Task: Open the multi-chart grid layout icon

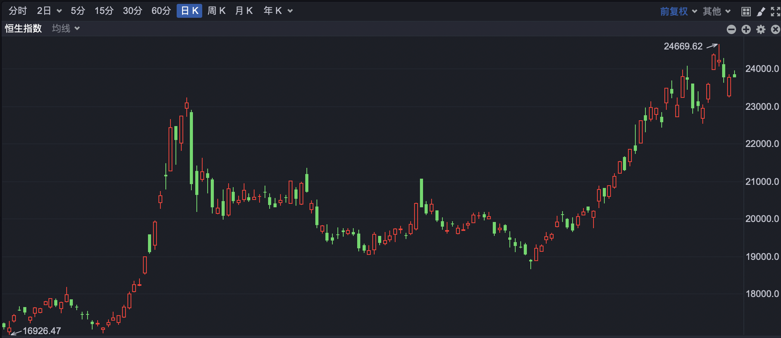Action: coord(746,12)
